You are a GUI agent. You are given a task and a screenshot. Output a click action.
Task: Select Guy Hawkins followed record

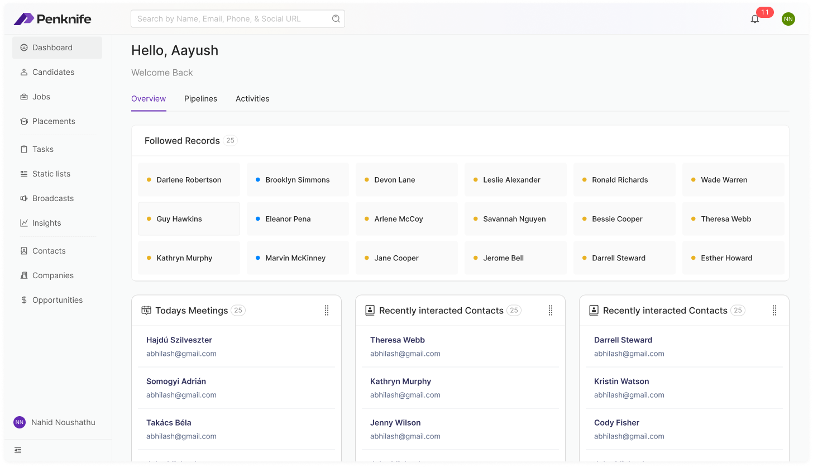pyautogui.click(x=189, y=219)
